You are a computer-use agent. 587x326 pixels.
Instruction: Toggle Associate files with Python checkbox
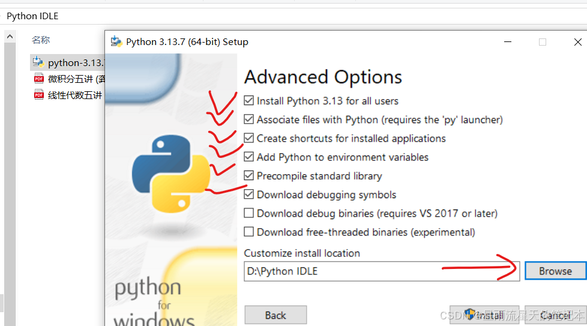pyautogui.click(x=248, y=119)
